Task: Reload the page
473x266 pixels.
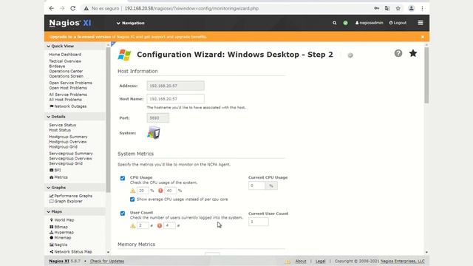Action: pyautogui.click(x=72, y=8)
